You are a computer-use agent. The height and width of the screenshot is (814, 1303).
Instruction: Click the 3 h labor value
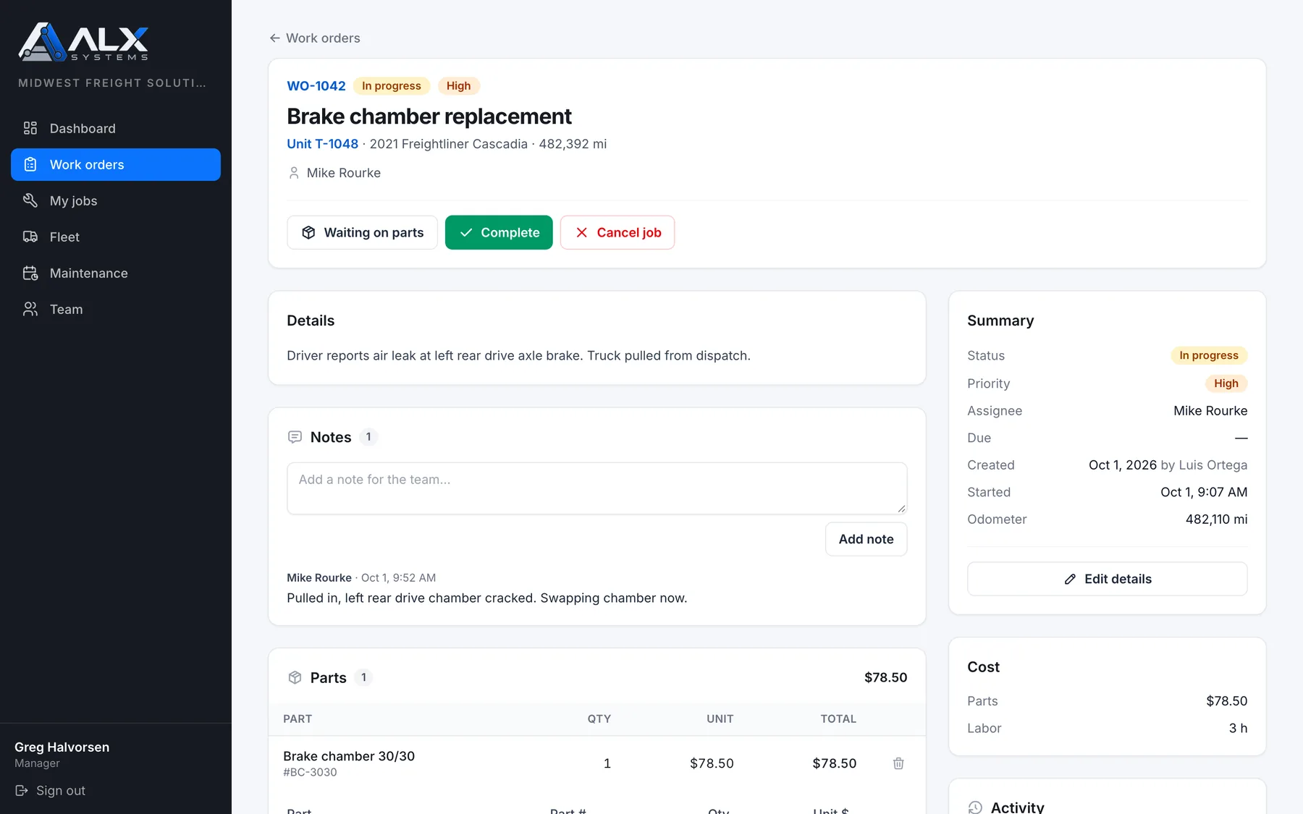1238,729
